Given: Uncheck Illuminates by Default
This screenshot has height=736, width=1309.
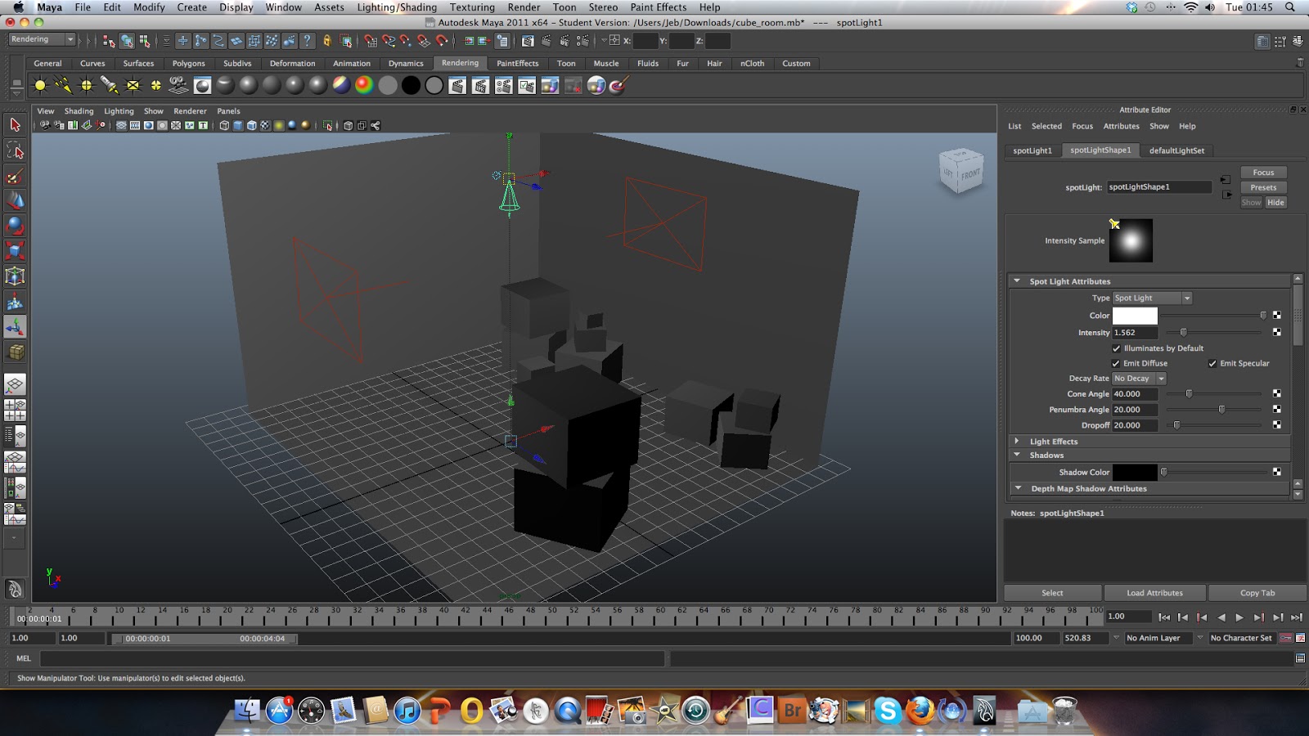Looking at the screenshot, I should [x=1117, y=348].
